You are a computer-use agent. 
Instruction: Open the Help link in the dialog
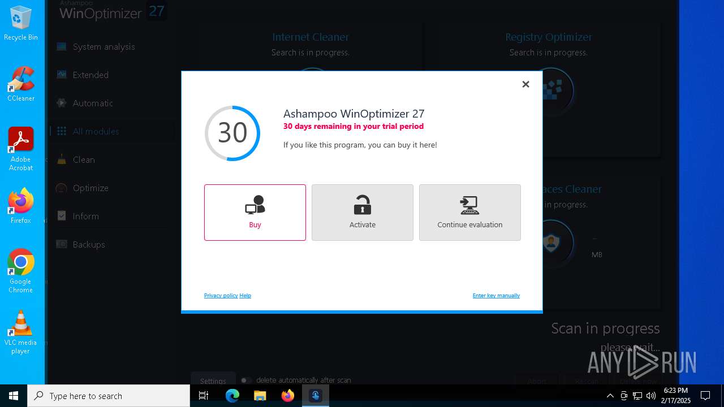pyautogui.click(x=245, y=295)
